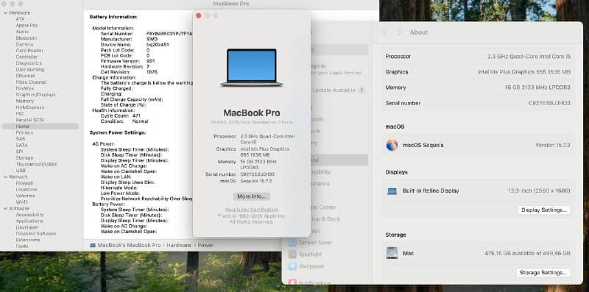The image size is (589, 292).
Task: Select SPI in System Information sidebar
Action: coord(20,152)
